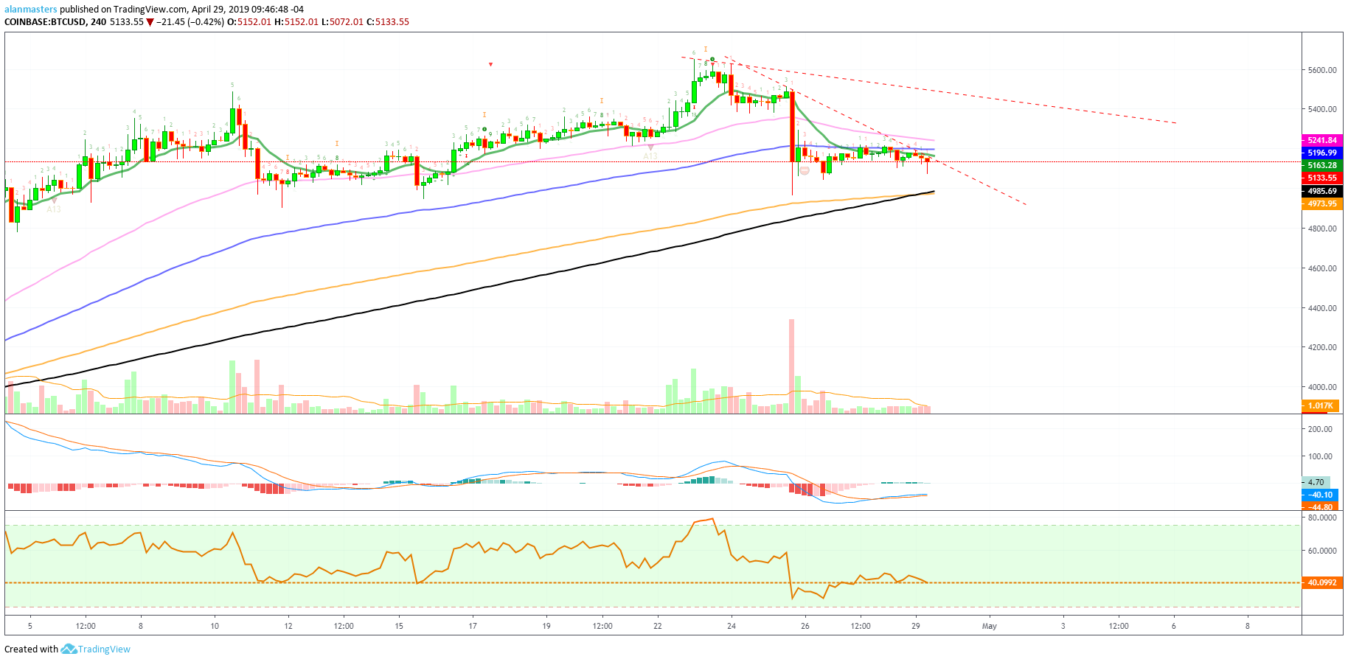Select the magenta 5241.84 price tag
This screenshot has height=662, width=1348.
pos(1321,140)
